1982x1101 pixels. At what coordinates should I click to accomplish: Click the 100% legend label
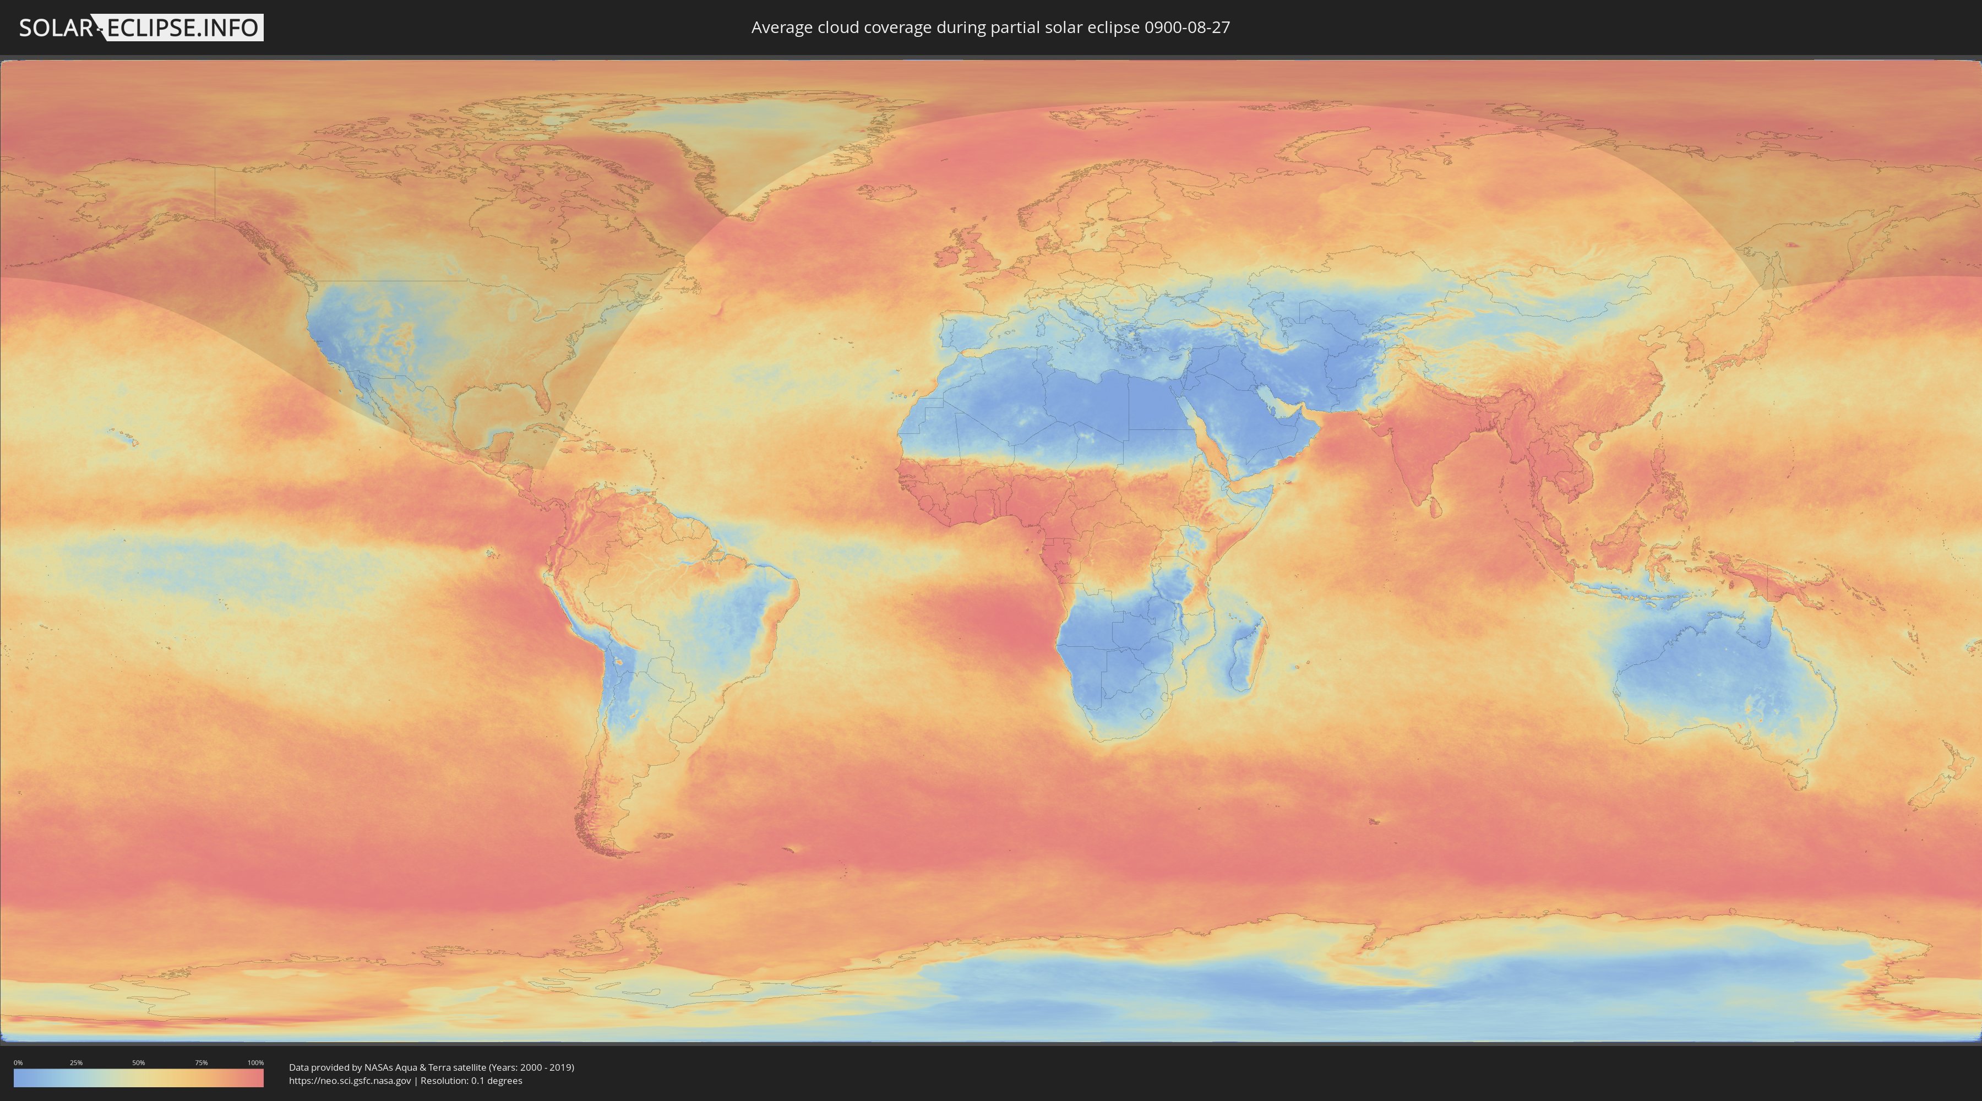click(255, 1062)
